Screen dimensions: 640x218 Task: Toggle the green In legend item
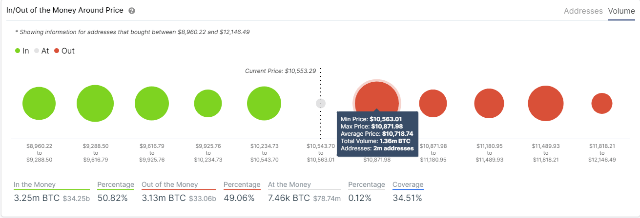[22, 51]
